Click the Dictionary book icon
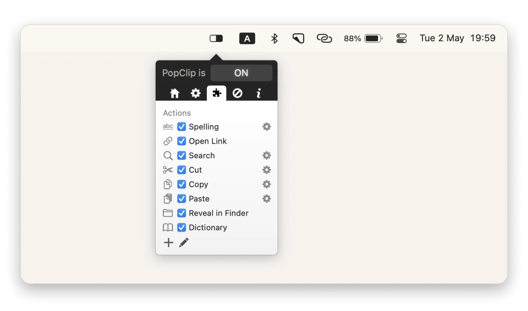Viewport: 528px width, 311px height. coord(168,228)
